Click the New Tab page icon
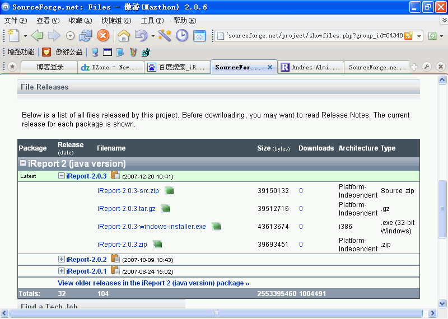448x319 pixels. 13,36
